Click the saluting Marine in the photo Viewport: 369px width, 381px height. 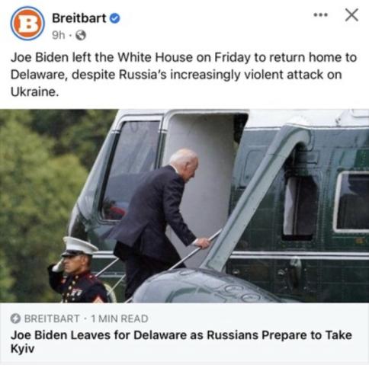(78, 271)
